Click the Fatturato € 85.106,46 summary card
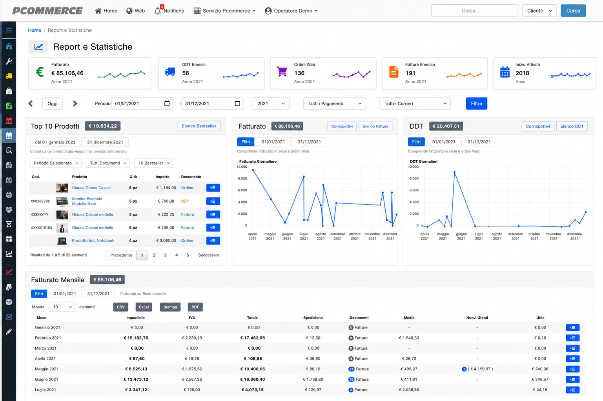This screenshot has height=401, width=603. (x=90, y=73)
